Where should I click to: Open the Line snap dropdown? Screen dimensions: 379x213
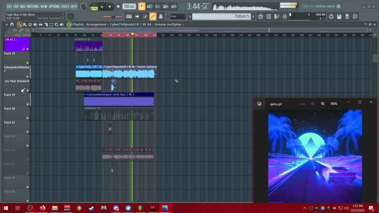(178, 16)
